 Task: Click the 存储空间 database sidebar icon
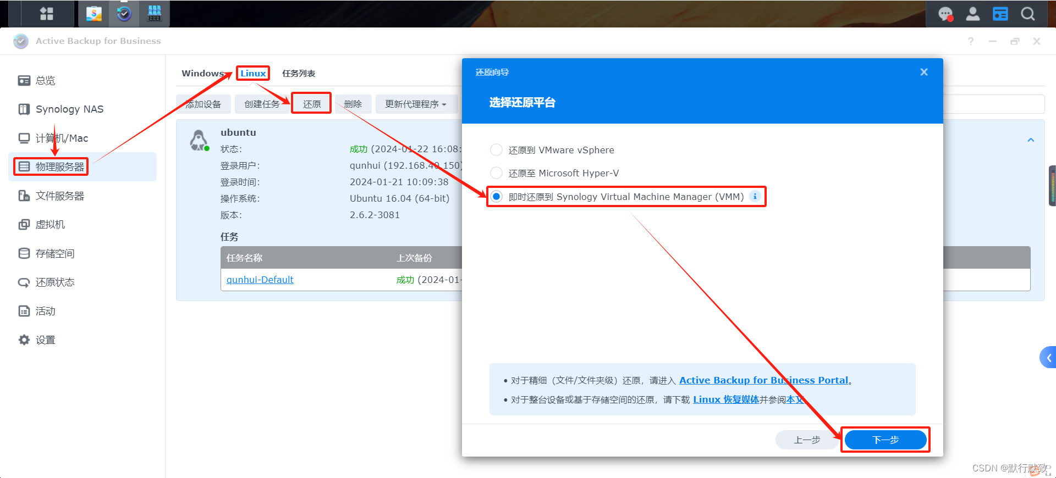(x=24, y=253)
